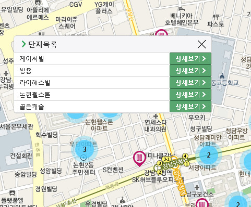251x207 pixels.
Task: Select 논현웰스톤 name in list
Action: pos(35,95)
